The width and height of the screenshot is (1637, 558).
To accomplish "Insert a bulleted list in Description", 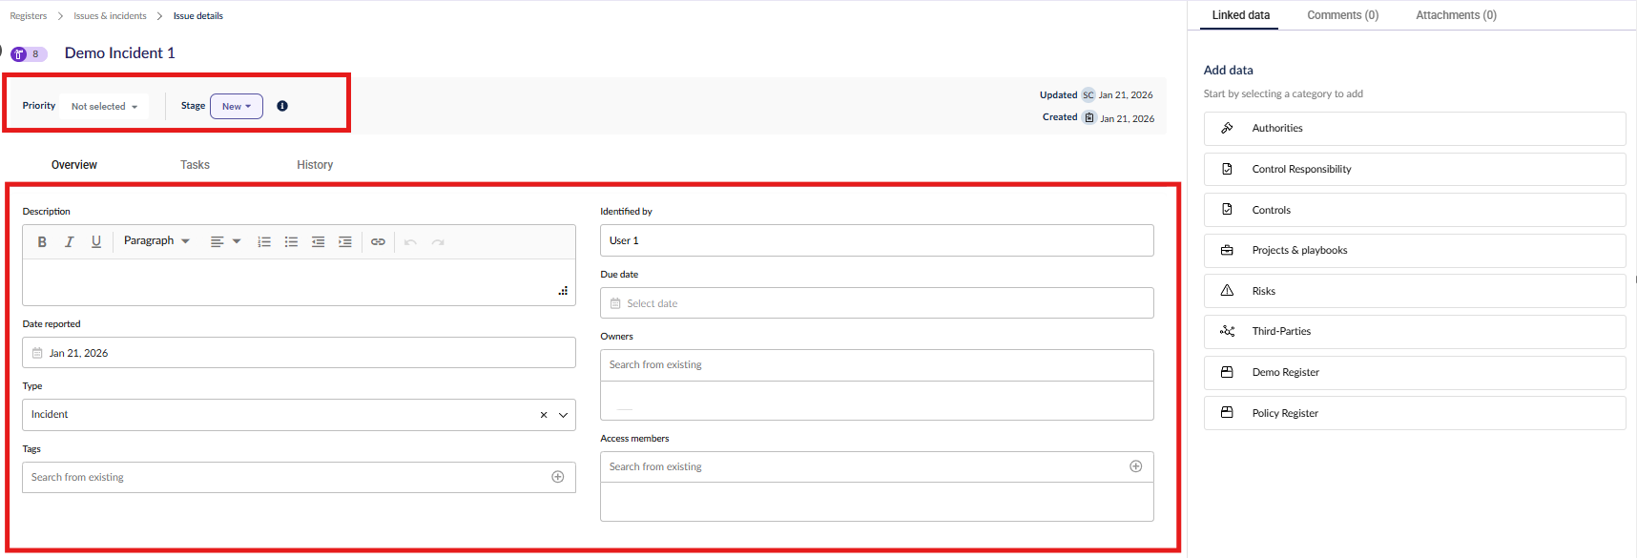I will click(291, 242).
